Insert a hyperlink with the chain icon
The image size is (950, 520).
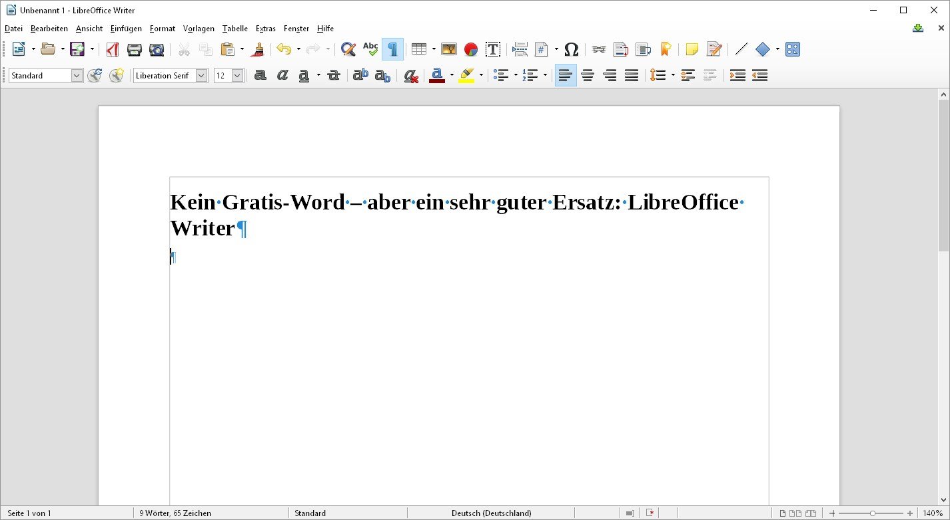[x=599, y=49]
